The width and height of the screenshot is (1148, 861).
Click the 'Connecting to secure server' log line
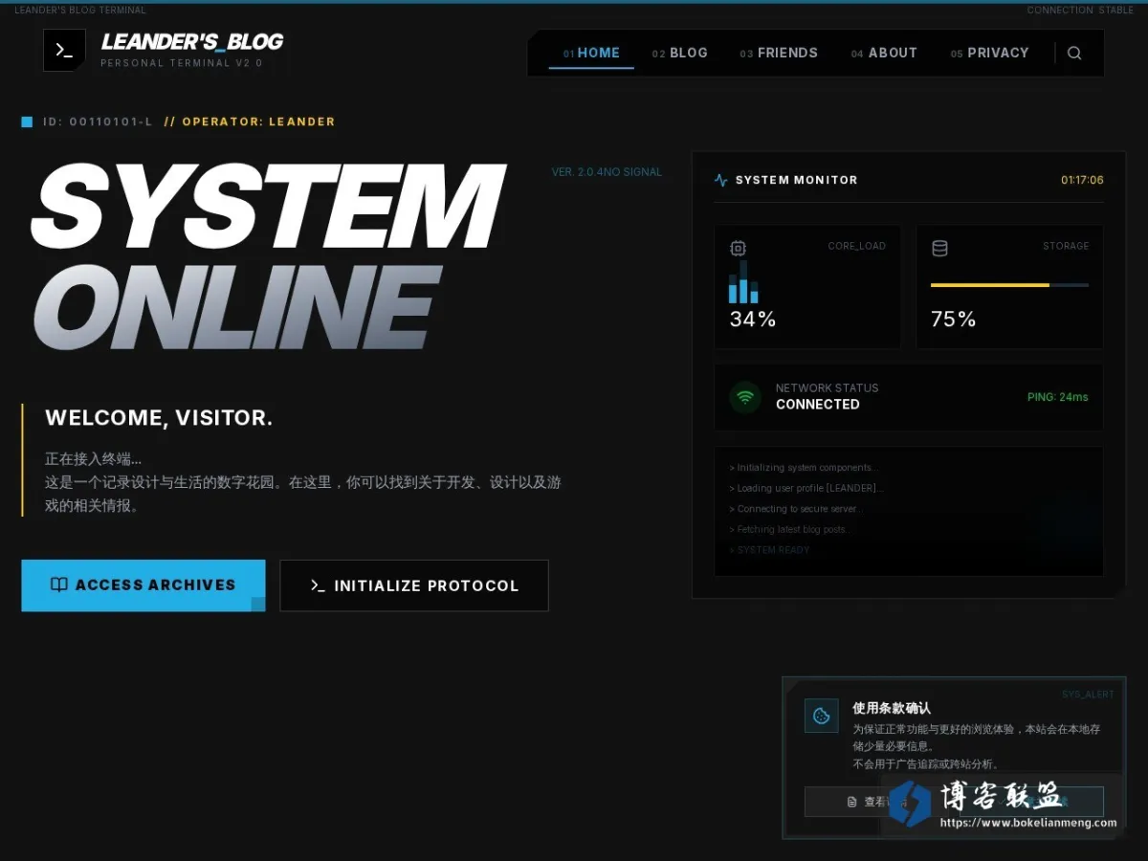point(796,509)
